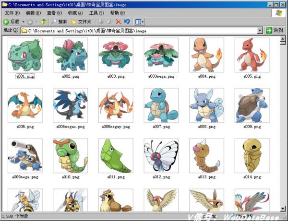This screenshot has width=288, height=221.
Task: Select the a009mega.png thumbnail
Action: 25,156
